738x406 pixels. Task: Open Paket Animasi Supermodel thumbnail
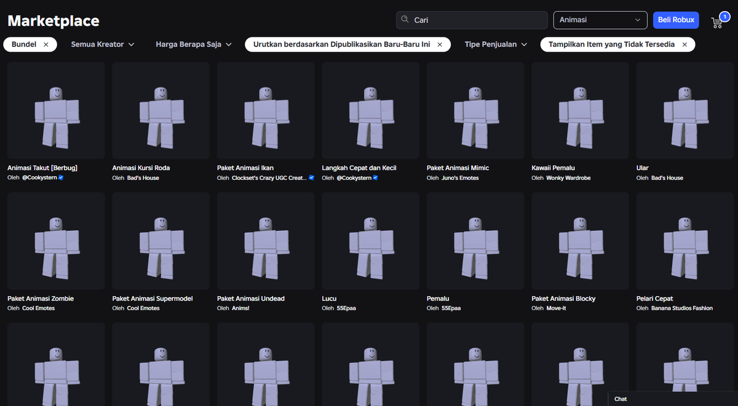click(161, 241)
